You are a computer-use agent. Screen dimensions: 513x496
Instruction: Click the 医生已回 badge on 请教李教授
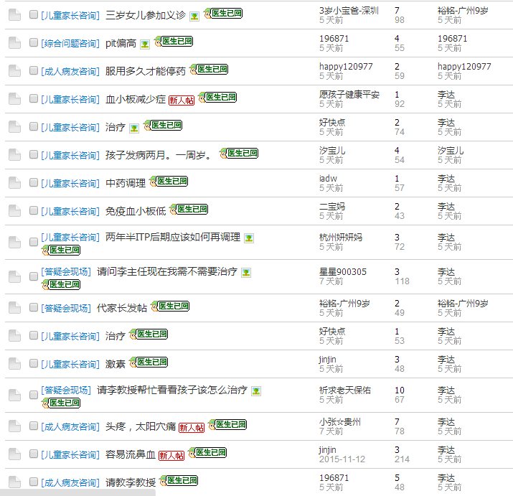click(x=179, y=481)
